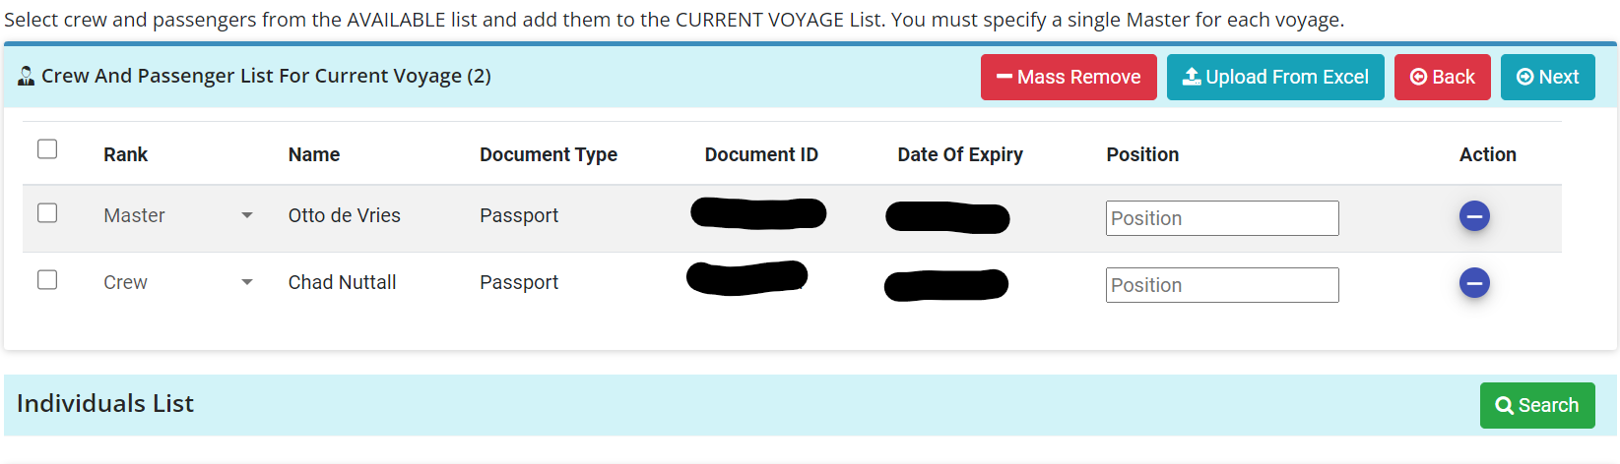Click Upload From Excel button
Viewport: 1620px width, 464px height.
1275,77
